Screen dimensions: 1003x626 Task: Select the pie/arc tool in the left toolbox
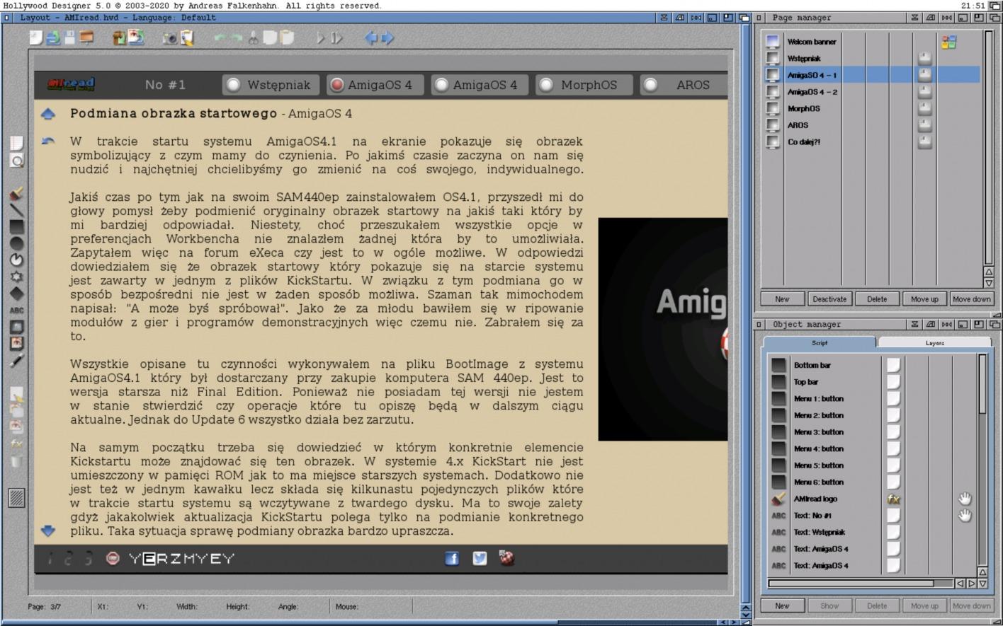click(x=16, y=260)
